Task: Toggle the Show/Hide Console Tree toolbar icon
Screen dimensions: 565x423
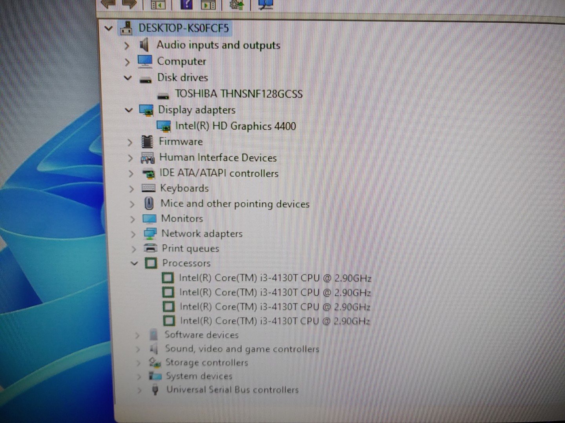Action: point(158,4)
